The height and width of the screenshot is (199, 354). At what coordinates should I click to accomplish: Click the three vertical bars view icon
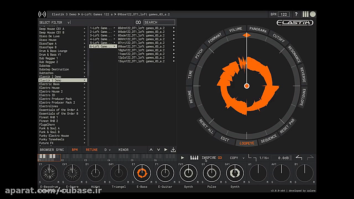[x=305, y=14]
